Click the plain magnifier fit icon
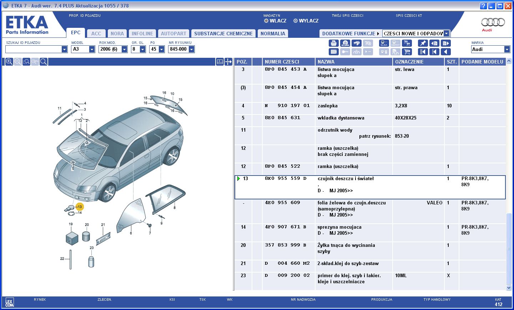The image size is (514, 310). point(44,62)
